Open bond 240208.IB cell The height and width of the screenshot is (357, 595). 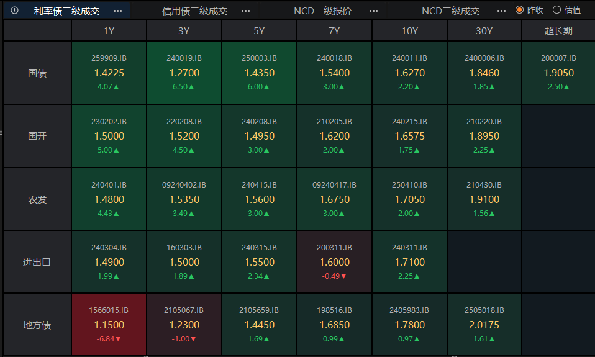click(x=259, y=136)
